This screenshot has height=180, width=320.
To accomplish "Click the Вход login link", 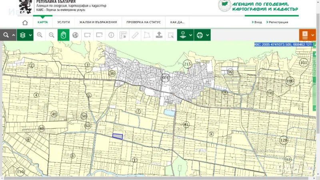I will tap(256, 22).
